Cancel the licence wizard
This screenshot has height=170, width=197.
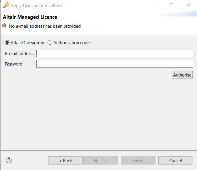(x=176, y=160)
